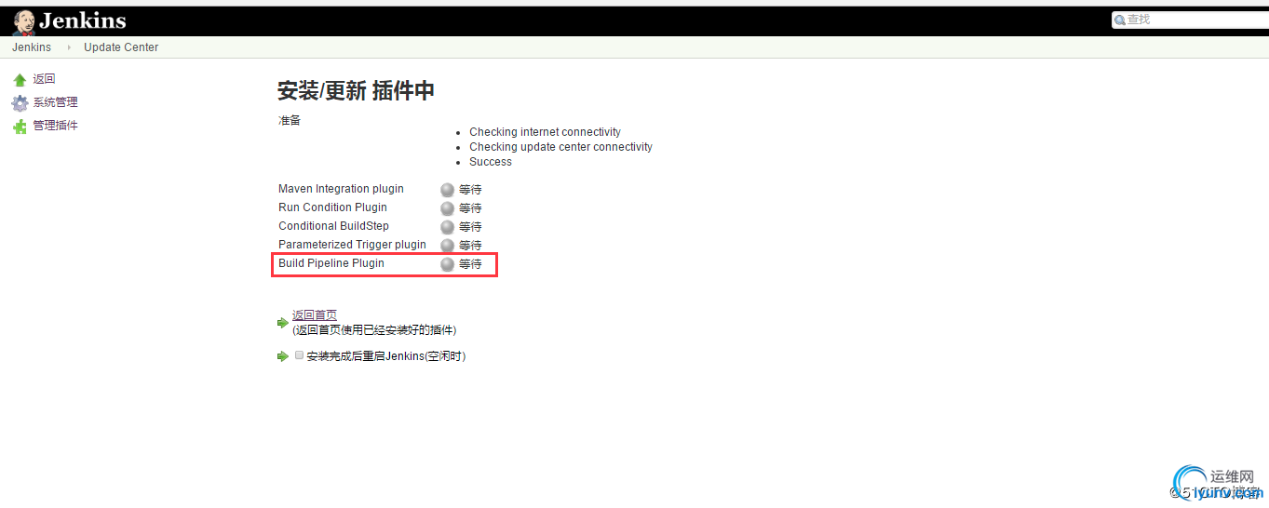Open Update Center breadcrumb
The width and height of the screenshot is (1269, 508).
pos(121,47)
